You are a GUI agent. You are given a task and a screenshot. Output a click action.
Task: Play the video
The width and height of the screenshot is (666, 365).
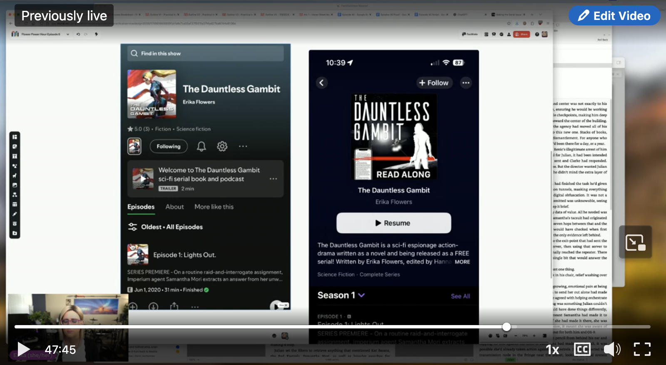coord(24,350)
